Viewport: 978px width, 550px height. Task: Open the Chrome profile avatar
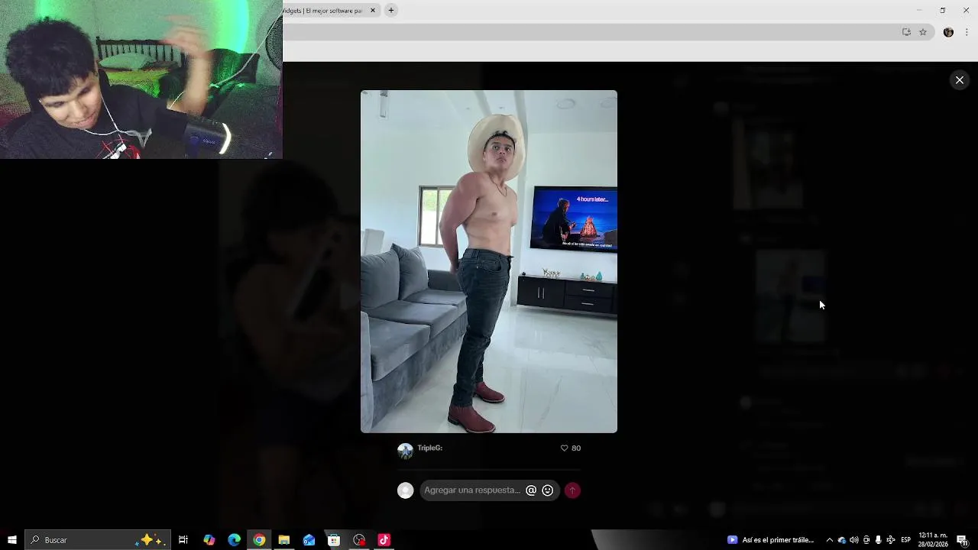click(x=948, y=32)
